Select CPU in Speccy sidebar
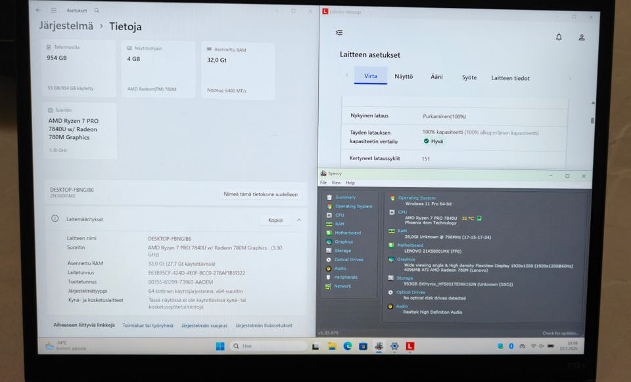The image size is (631, 382). click(x=340, y=215)
